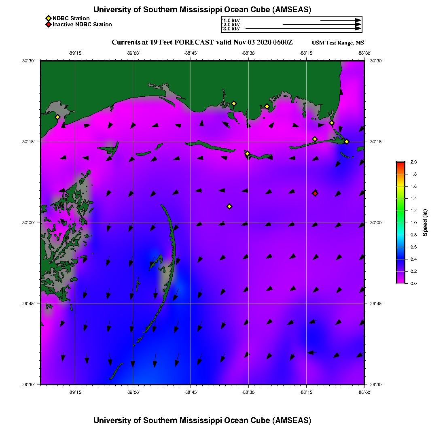Image resolution: width=445 pixels, height=425 pixels.
Task: Click the top 'Ocean Cube (AMSEAS)' title
Action: (202, 10)
